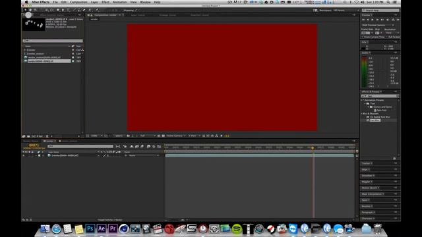The width and height of the screenshot is (422, 237).
Task: Jump to first frame in Preview panel
Action: [x=363, y=20]
